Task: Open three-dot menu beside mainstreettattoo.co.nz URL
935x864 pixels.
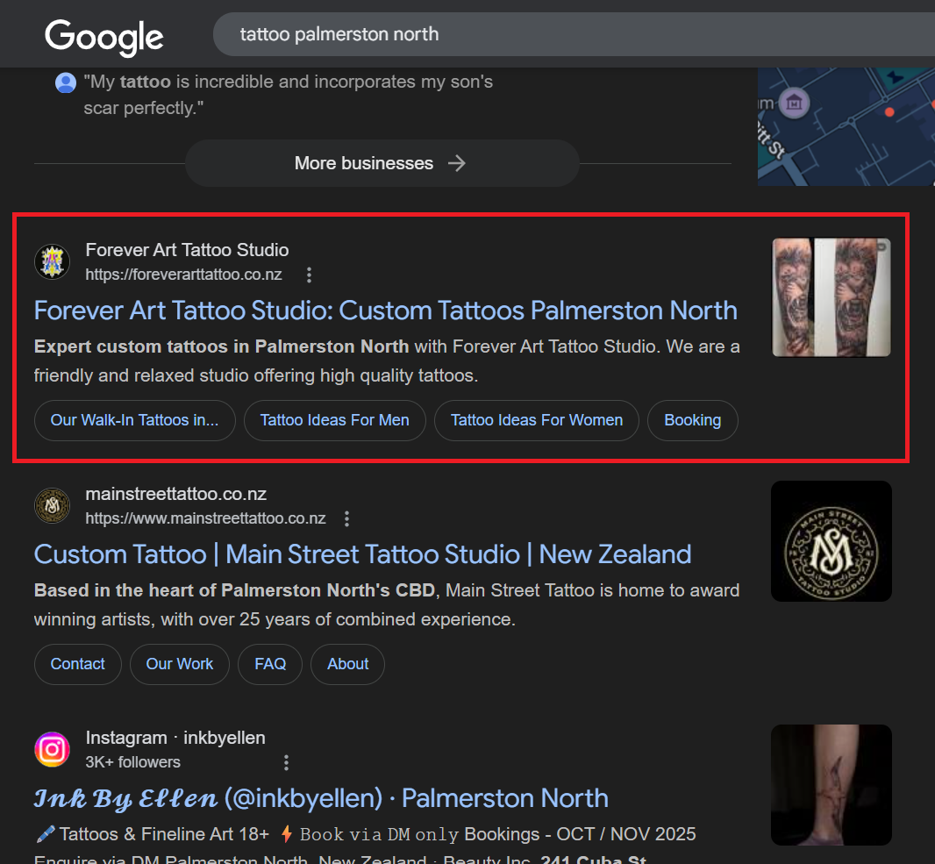Action: pyautogui.click(x=347, y=519)
